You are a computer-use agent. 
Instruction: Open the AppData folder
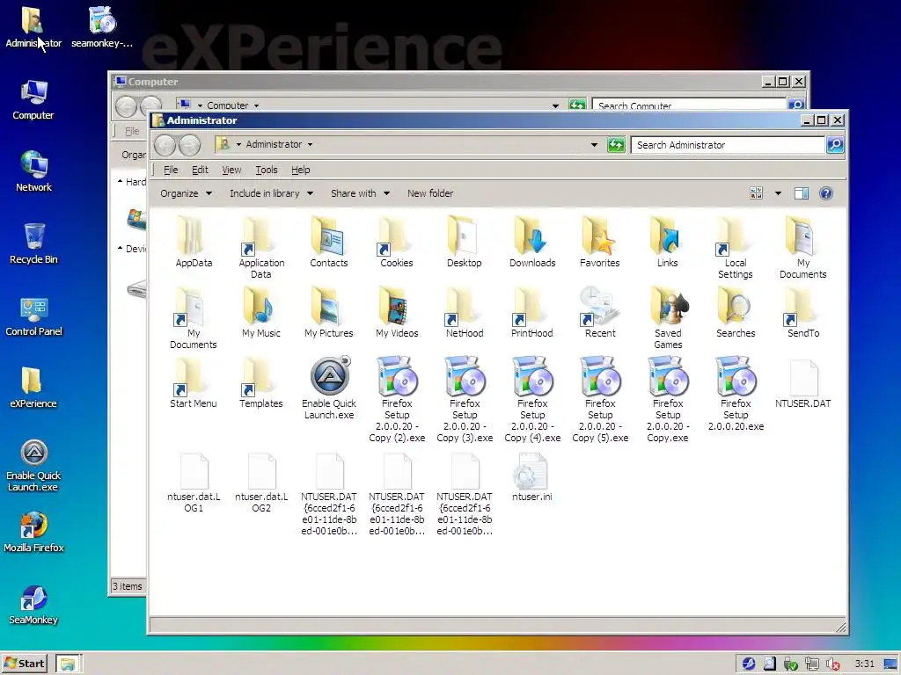pyautogui.click(x=194, y=243)
